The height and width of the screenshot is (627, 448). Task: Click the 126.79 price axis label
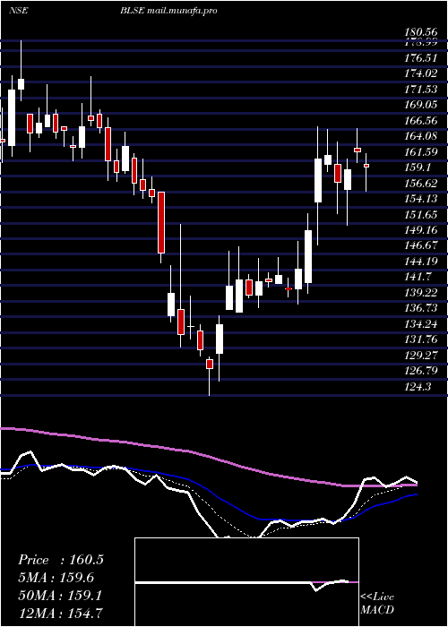421,371
